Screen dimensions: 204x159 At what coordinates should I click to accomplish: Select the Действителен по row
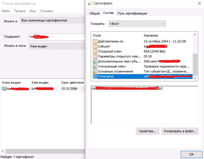click(142, 41)
